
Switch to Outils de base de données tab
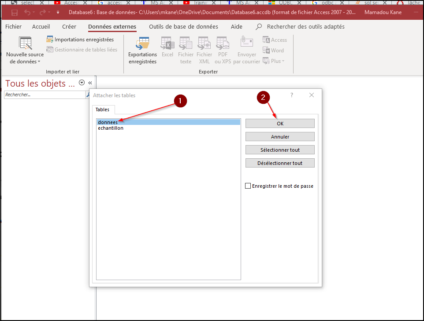click(183, 27)
